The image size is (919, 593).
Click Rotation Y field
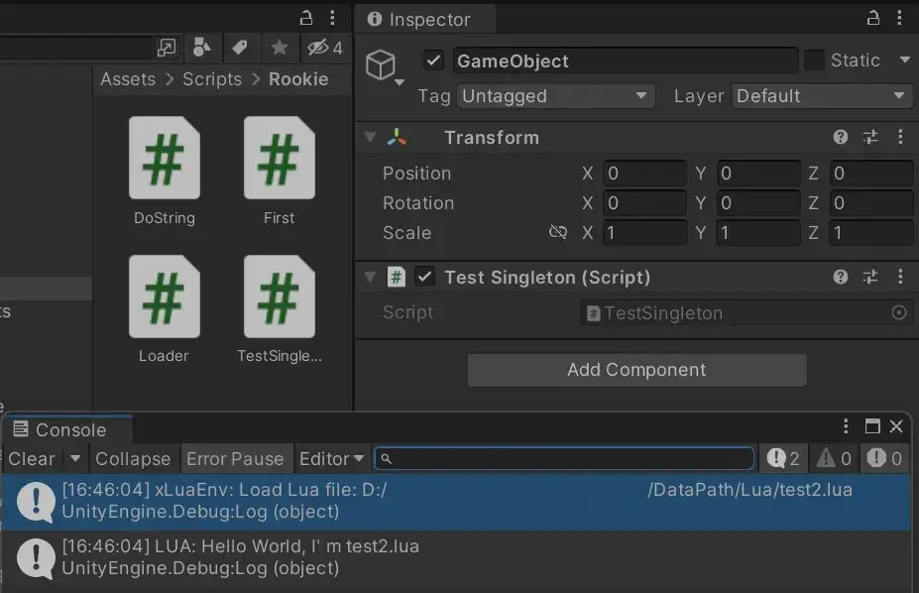[x=758, y=203]
